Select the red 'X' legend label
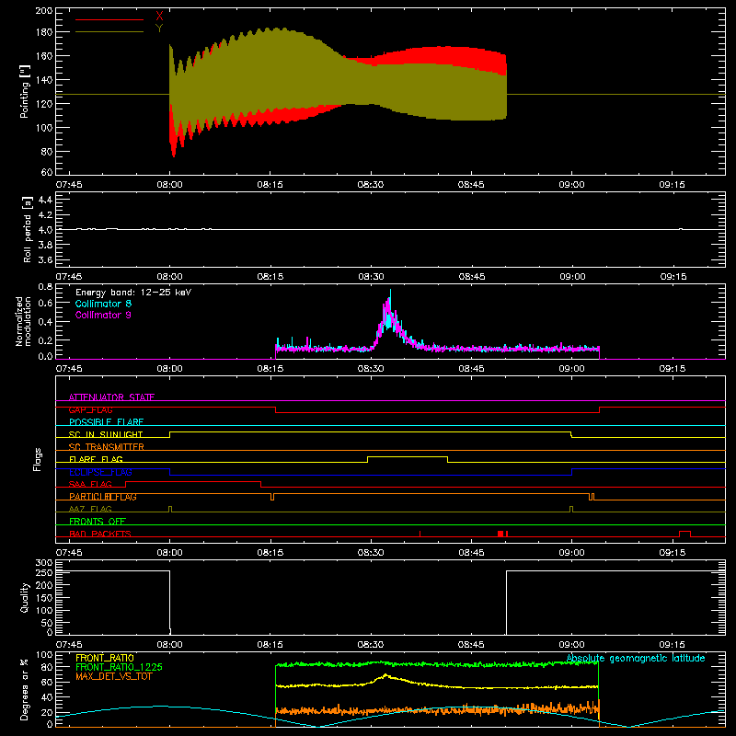This screenshot has width=736, height=736. (159, 17)
